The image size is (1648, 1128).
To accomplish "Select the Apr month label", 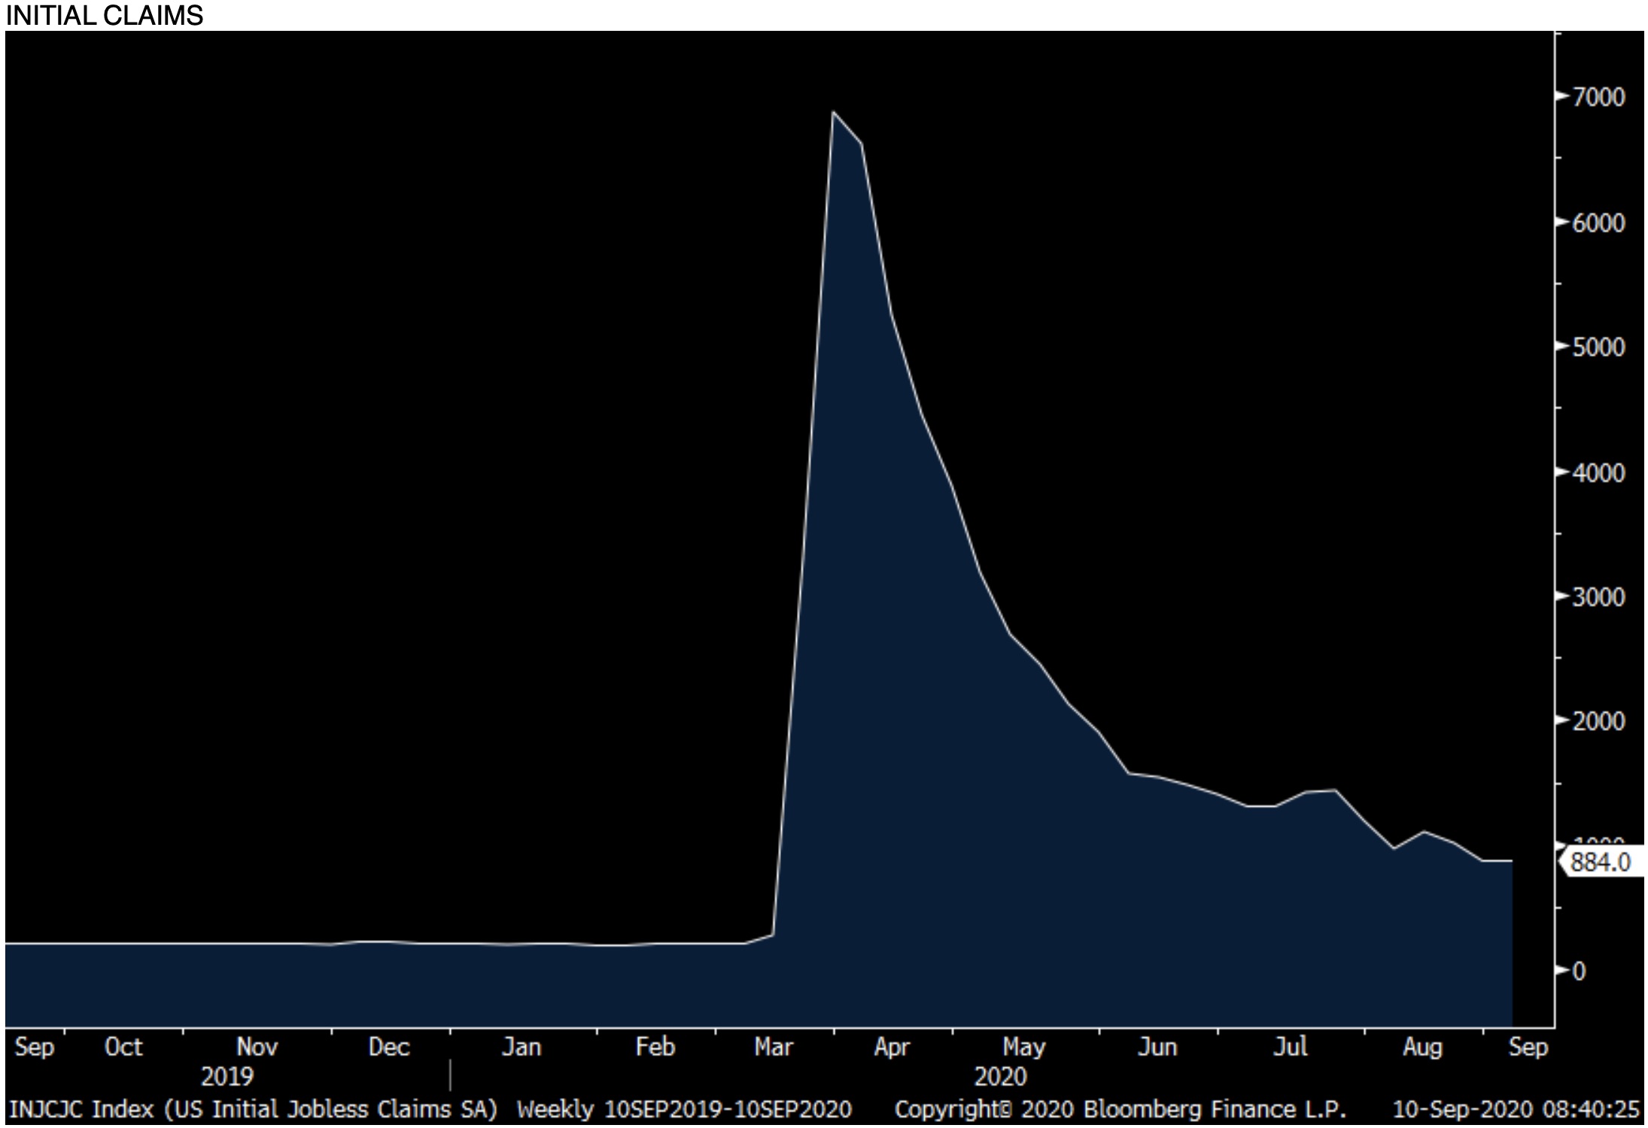I will pos(892,1047).
